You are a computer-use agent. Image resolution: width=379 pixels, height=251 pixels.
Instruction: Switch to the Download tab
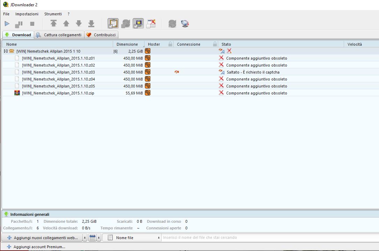point(18,35)
